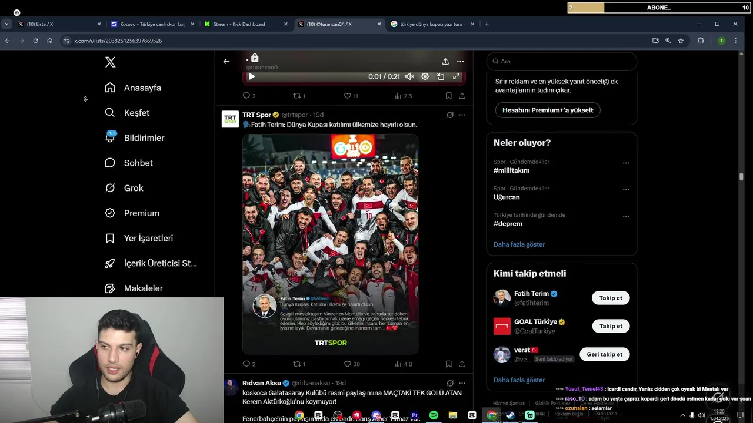Open the #millitakım trend
Screen dimensions: 753x423
tap(511, 170)
